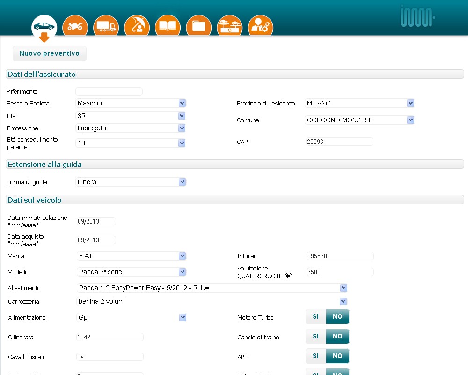This screenshot has height=375, width=468.
Task: Select the car insurance icon
Action: click(44, 27)
